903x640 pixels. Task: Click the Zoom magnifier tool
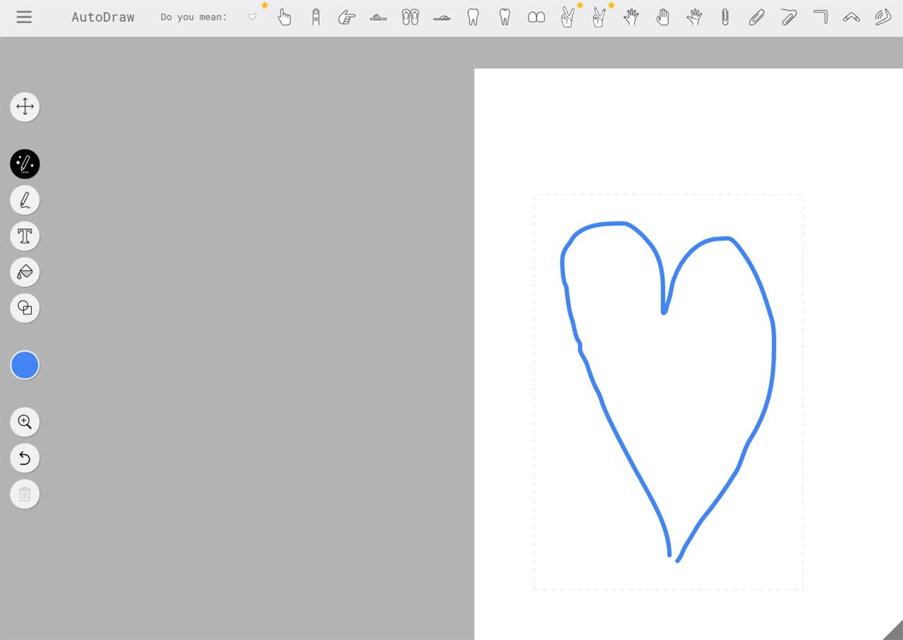click(x=25, y=421)
